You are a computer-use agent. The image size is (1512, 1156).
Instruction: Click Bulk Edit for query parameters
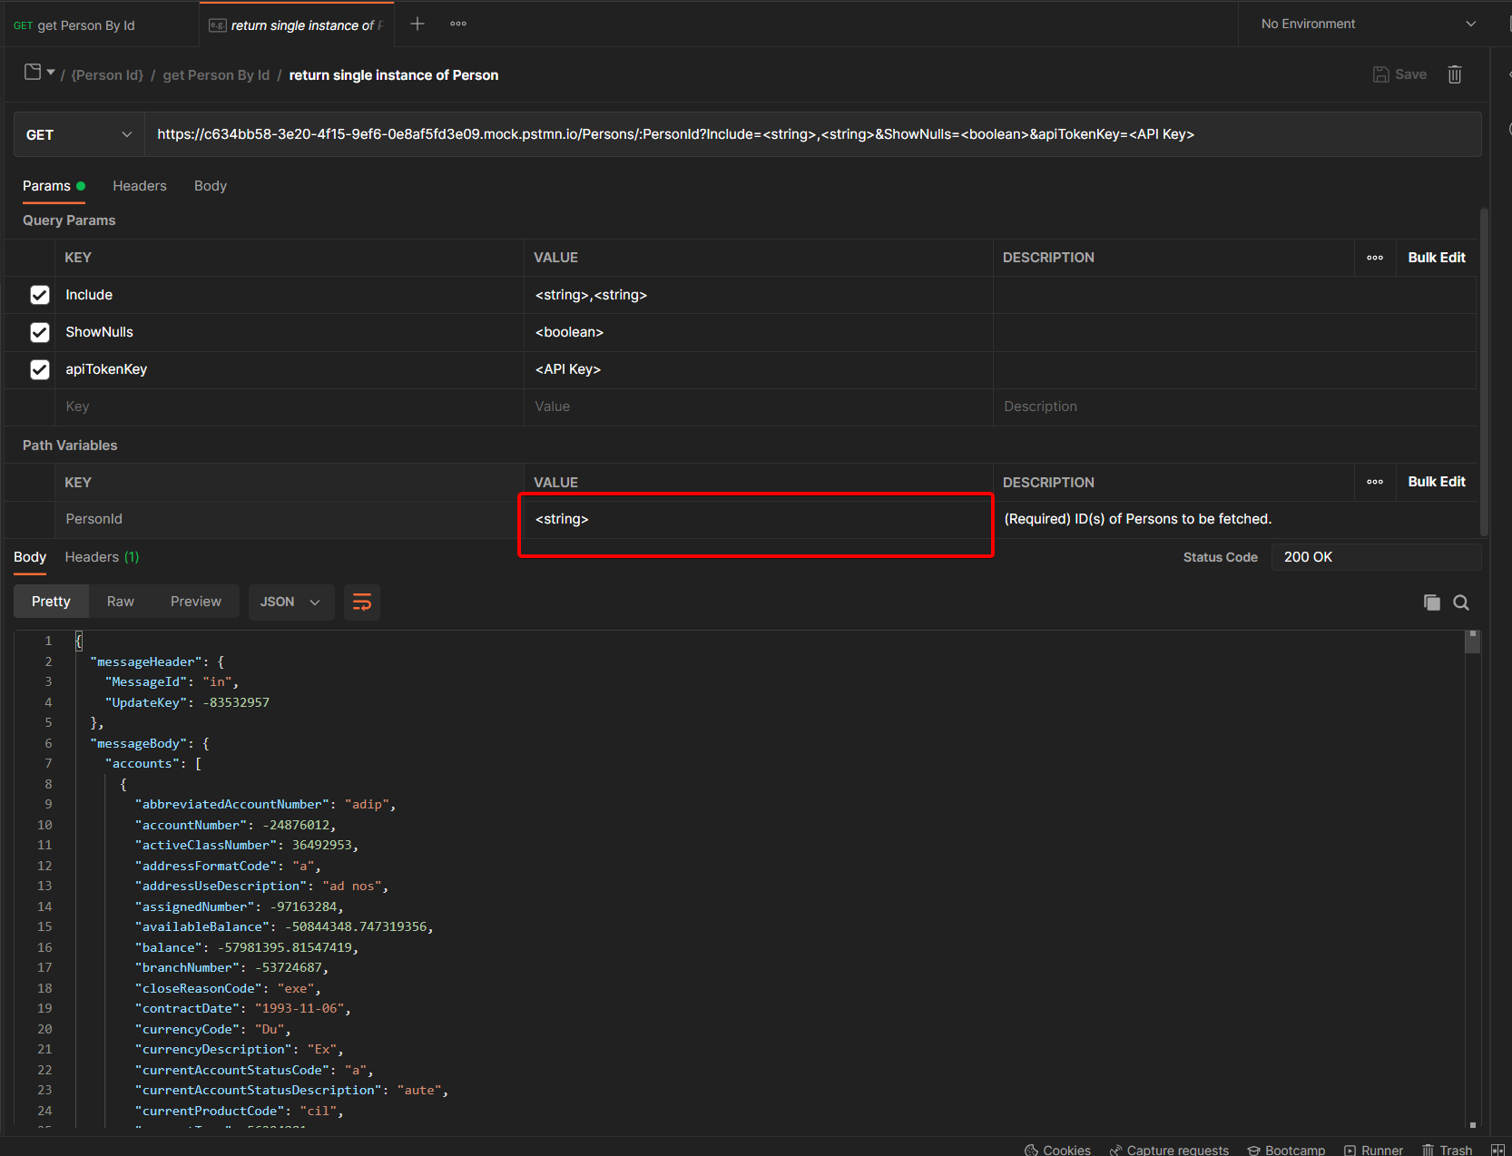pos(1436,258)
